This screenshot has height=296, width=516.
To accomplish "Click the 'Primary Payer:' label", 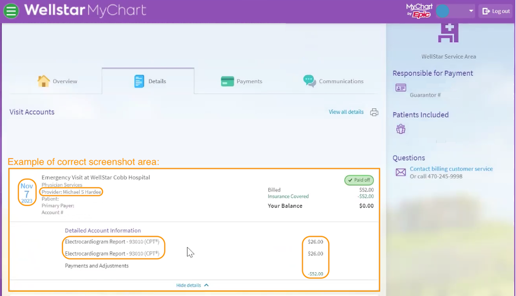I will [x=58, y=205].
